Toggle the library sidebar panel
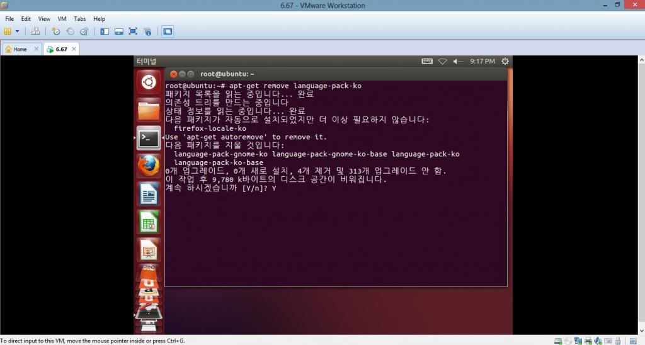 click(105, 31)
